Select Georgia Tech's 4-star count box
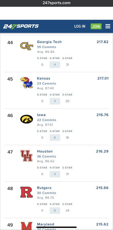 click(55, 65)
